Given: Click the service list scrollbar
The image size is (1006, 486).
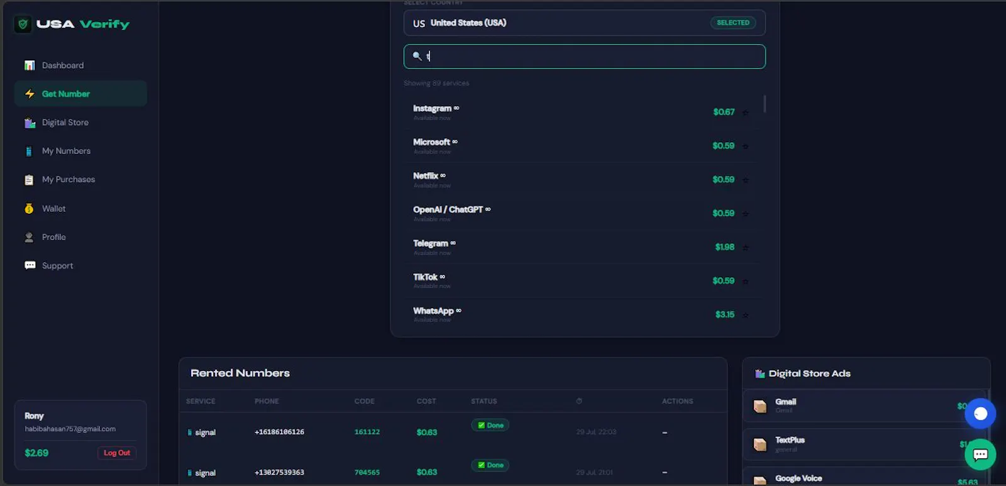Looking at the screenshot, I should pyautogui.click(x=765, y=104).
